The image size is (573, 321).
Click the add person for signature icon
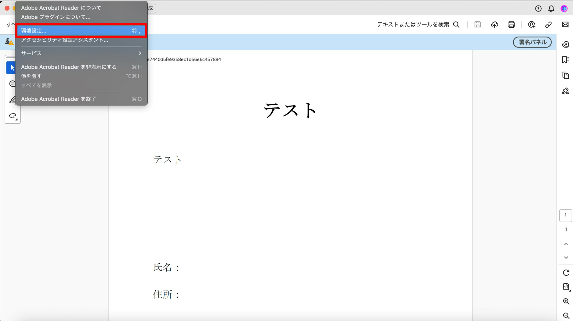(x=532, y=24)
